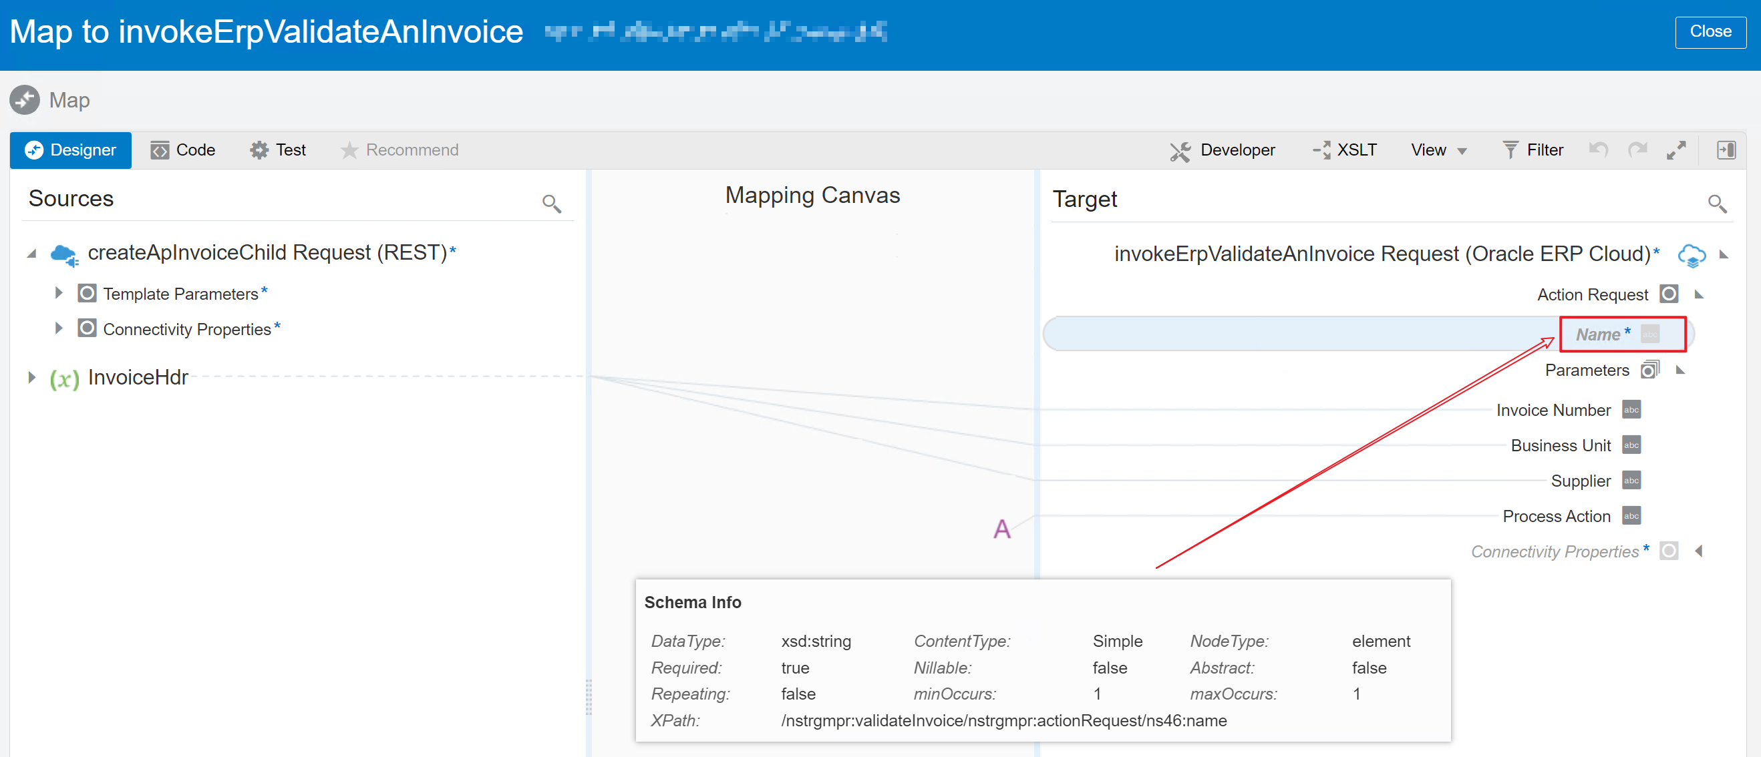The width and height of the screenshot is (1761, 757).
Task: Collapse the Action Request node
Action: pos(1699,294)
